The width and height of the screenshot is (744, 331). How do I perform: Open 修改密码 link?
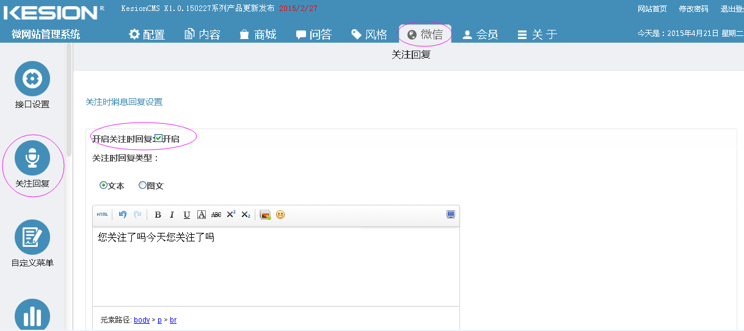pos(694,9)
